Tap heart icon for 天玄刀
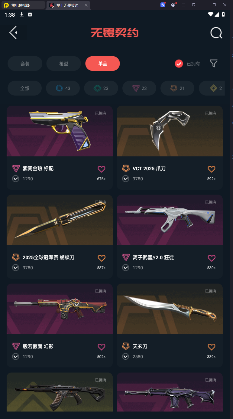 [x=212, y=347]
